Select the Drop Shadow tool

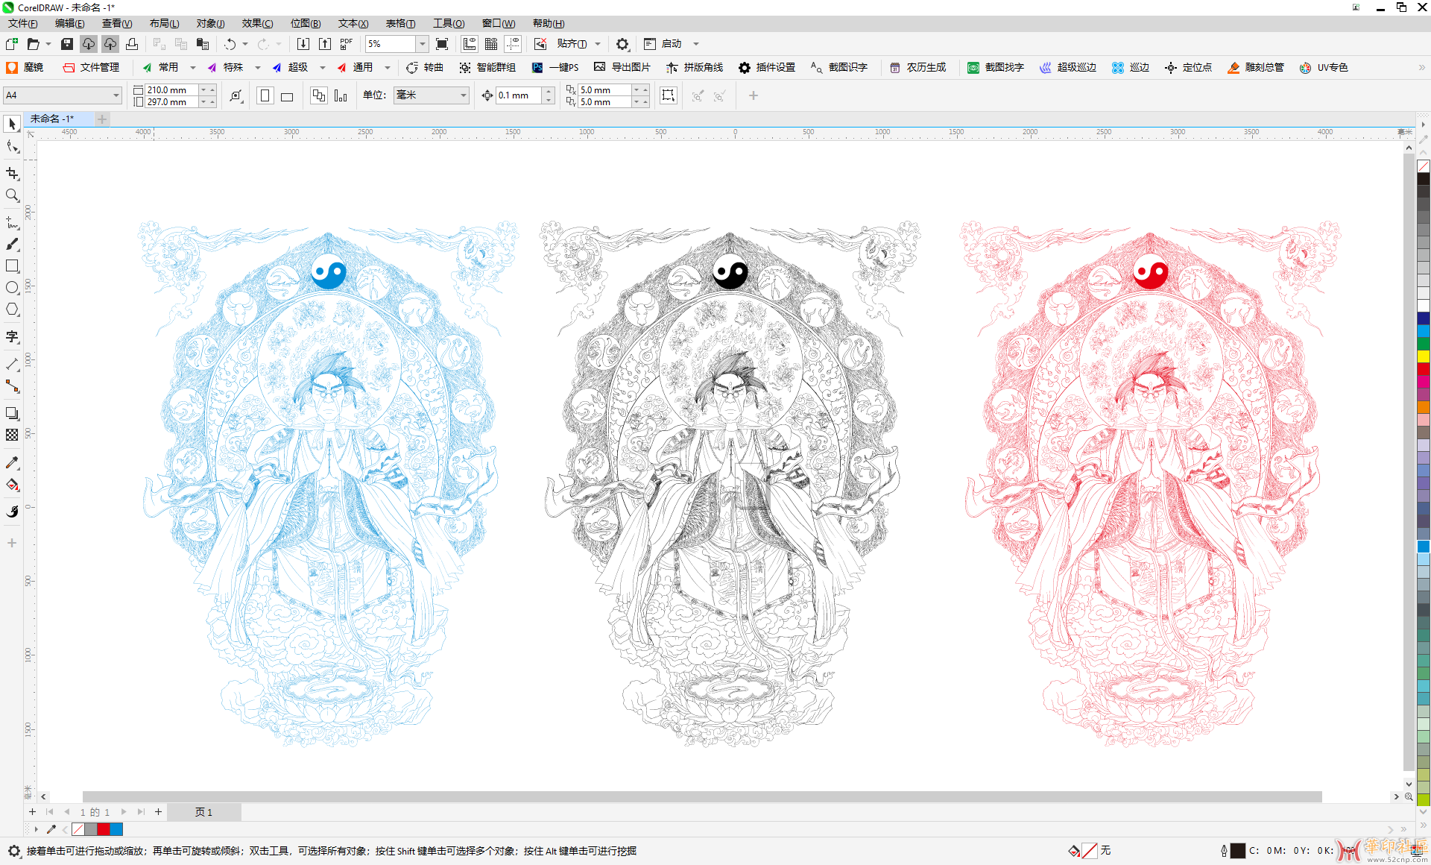[12, 413]
